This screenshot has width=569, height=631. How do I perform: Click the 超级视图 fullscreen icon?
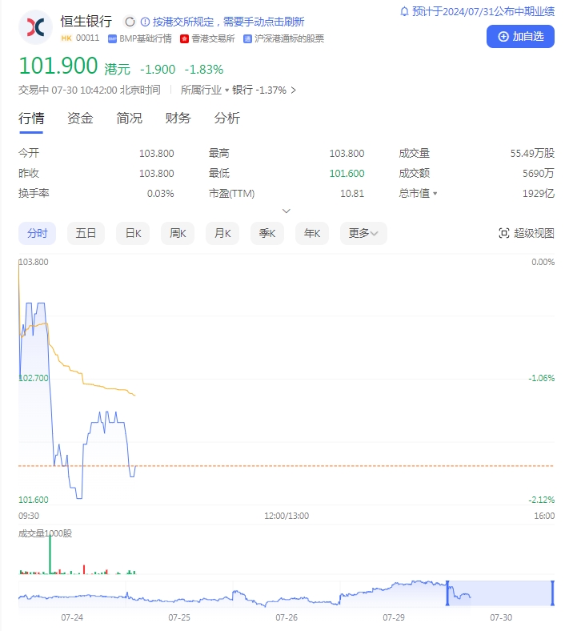pyautogui.click(x=503, y=233)
